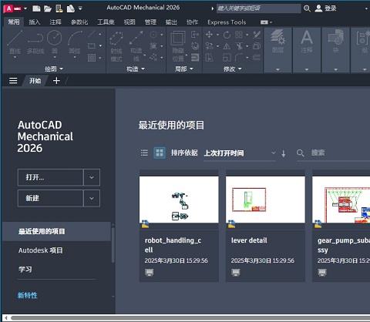Click the user account icon beside 登录

(x=318, y=8)
